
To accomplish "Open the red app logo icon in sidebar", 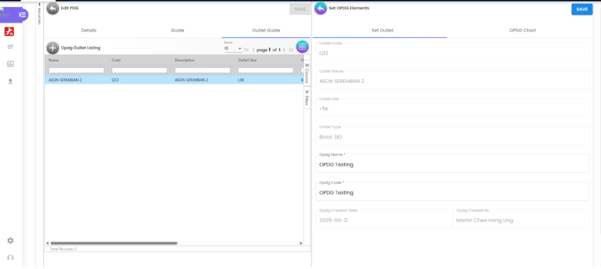I will [x=9, y=32].
